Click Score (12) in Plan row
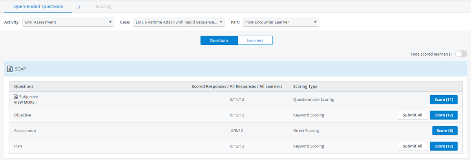Image resolution: width=471 pixels, height=160 pixels. pyautogui.click(x=444, y=146)
